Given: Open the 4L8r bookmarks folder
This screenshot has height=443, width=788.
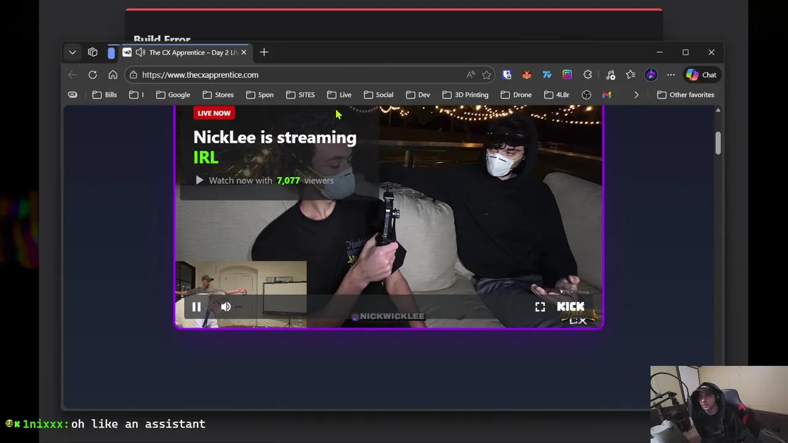Looking at the screenshot, I should click(x=557, y=95).
